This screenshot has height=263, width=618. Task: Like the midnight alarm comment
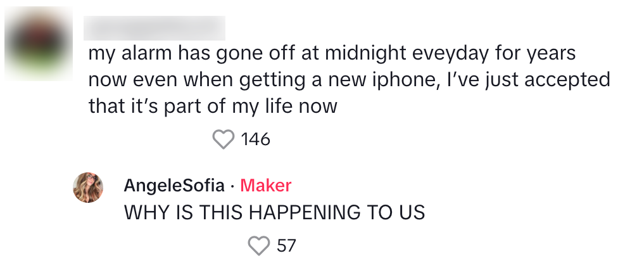click(x=223, y=139)
